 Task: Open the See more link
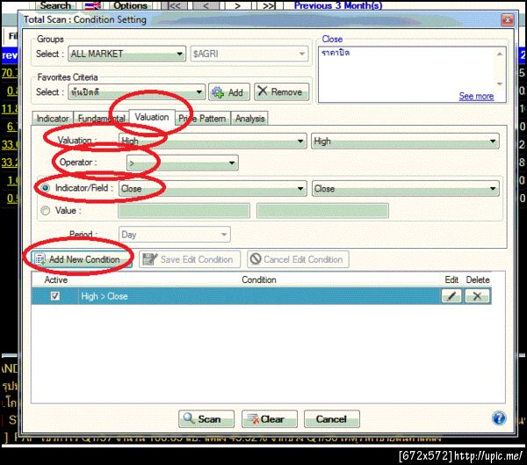476,96
